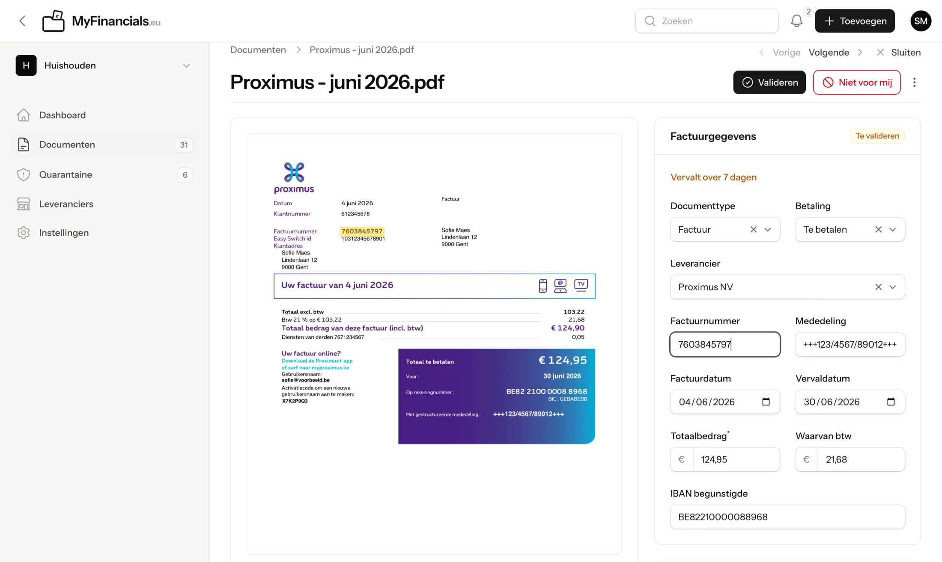
Task: Click Te valideren status badge
Action: tap(877, 136)
